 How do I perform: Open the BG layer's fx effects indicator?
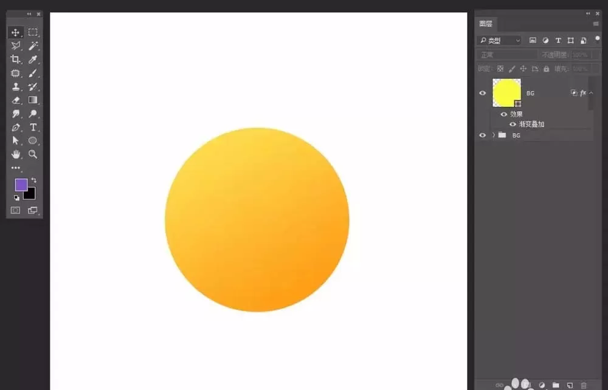pos(583,93)
